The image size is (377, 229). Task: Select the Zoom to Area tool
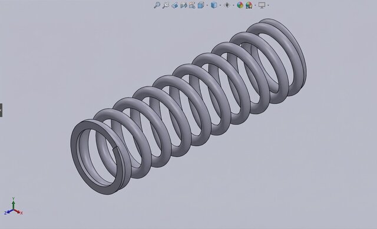[x=166, y=5]
